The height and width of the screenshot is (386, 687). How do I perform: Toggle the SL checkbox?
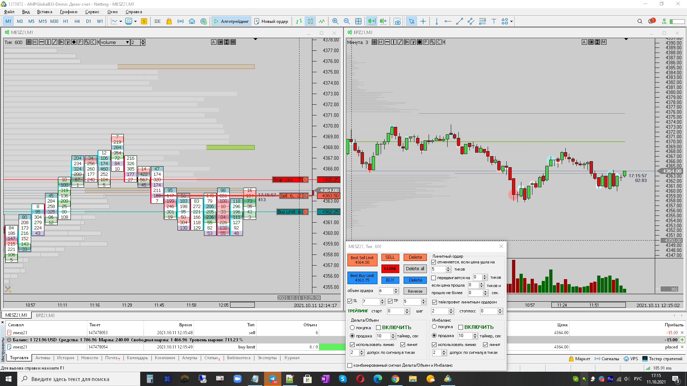point(350,301)
